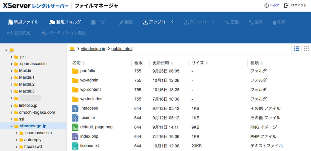Click the 新規フォルダ (new folder) toolbar button
The height and width of the screenshot is (151, 311).
(65, 22)
